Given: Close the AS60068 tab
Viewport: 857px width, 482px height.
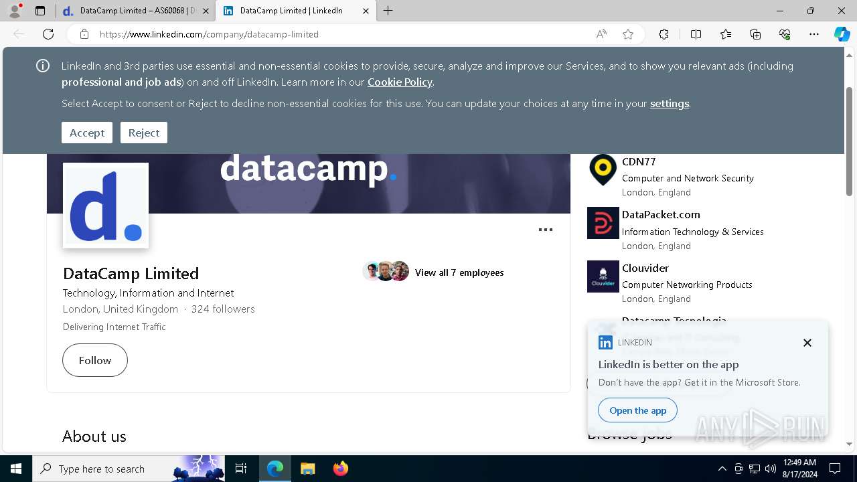Looking at the screenshot, I should [206, 11].
